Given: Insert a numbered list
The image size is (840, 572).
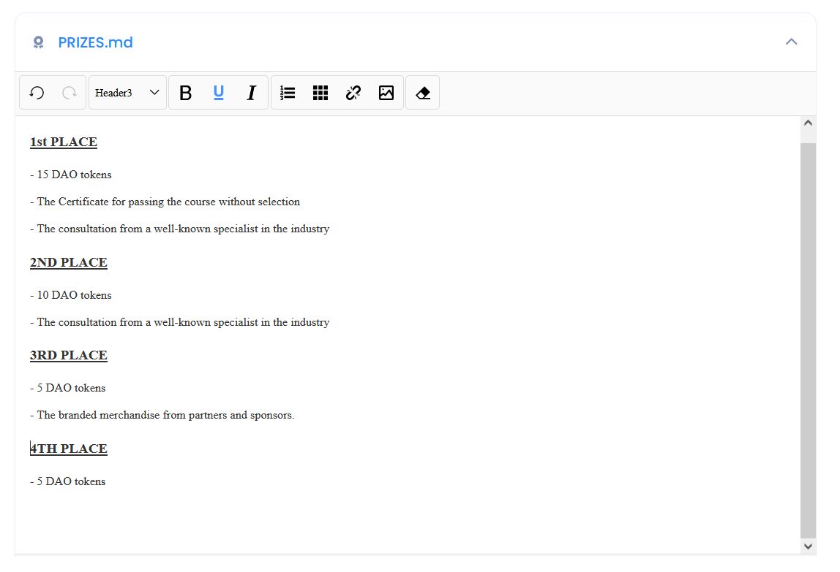Looking at the screenshot, I should (x=288, y=93).
